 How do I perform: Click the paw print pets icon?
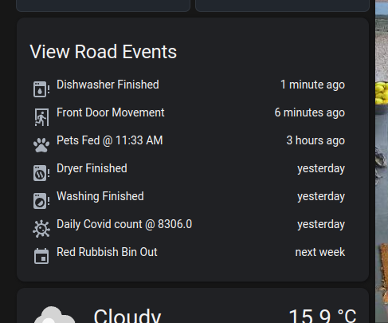(41, 145)
